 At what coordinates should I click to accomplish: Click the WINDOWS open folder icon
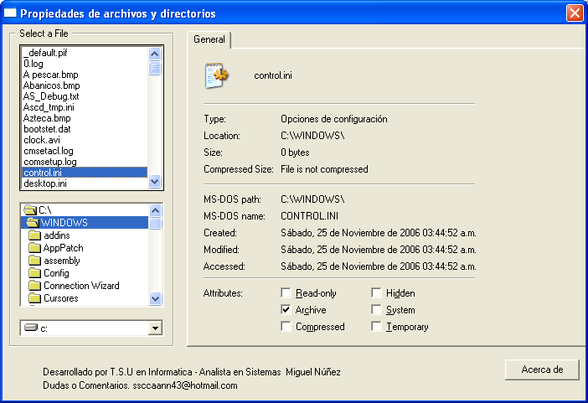34,223
